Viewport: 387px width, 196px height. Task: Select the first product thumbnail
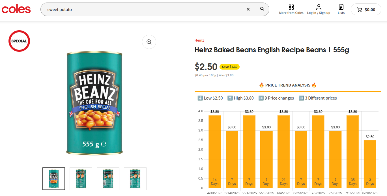[x=54, y=179]
